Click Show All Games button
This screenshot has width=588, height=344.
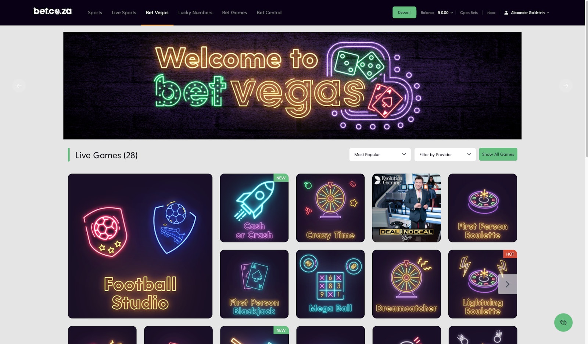pos(498,154)
